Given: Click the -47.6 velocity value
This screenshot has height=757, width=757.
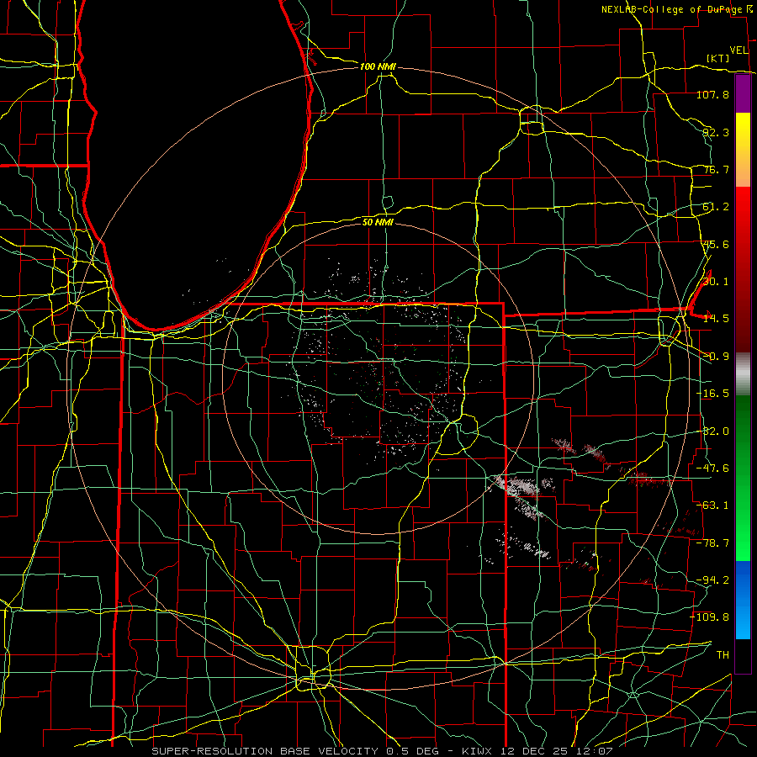Looking at the screenshot, I should pyautogui.click(x=712, y=468).
